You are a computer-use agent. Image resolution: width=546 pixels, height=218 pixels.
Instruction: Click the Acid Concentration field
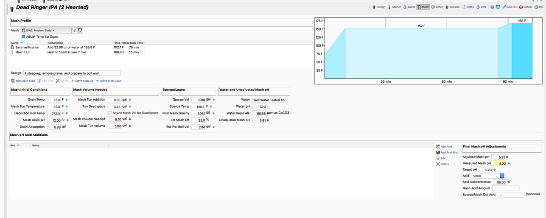500,182
